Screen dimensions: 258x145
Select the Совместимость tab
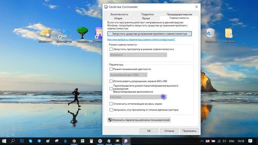[x=179, y=18]
